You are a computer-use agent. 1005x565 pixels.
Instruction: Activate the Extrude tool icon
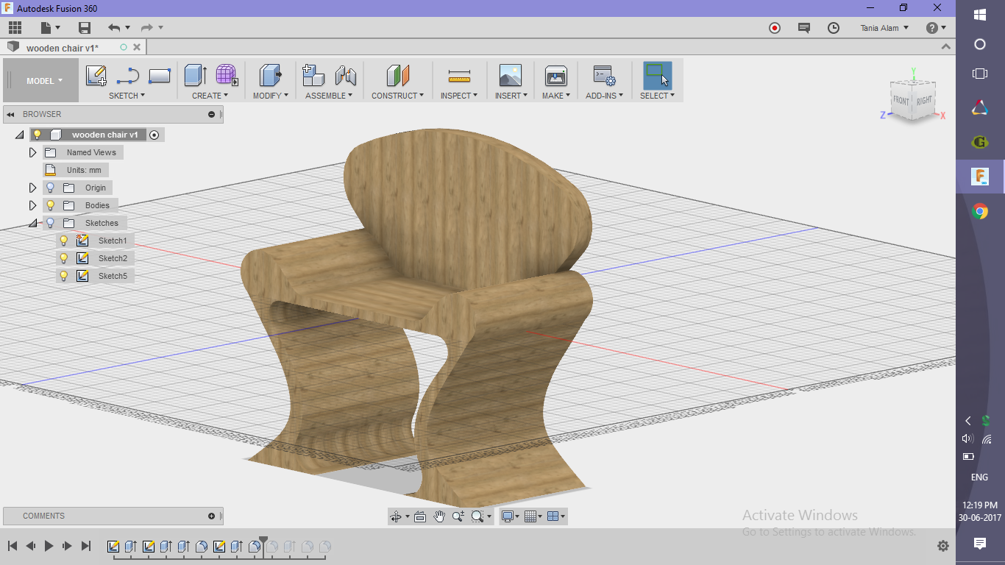click(x=195, y=76)
